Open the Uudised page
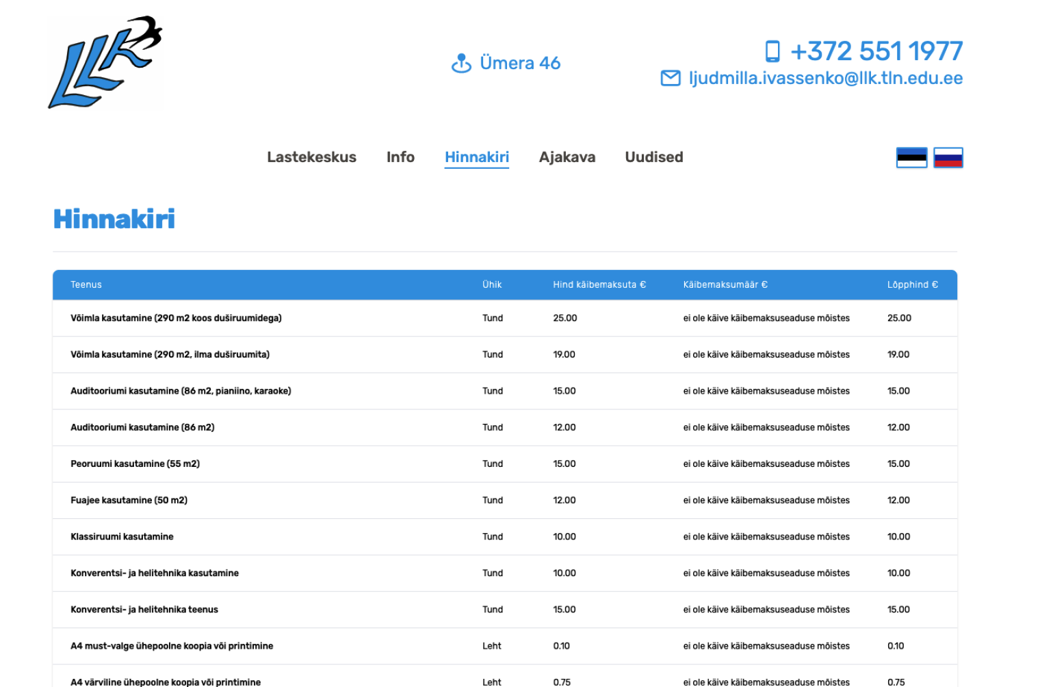The width and height of the screenshot is (1040, 687). 653,157
